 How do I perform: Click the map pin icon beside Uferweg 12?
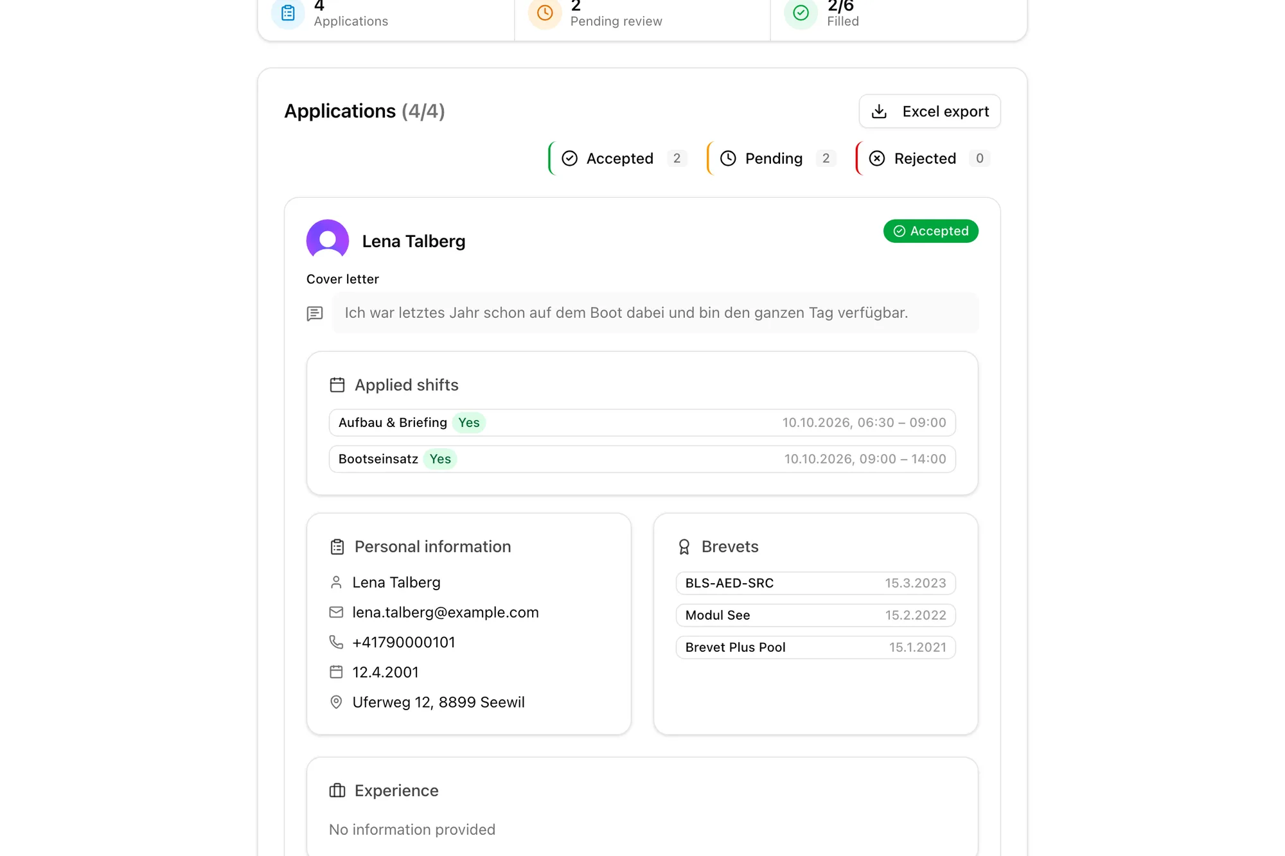click(x=336, y=702)
